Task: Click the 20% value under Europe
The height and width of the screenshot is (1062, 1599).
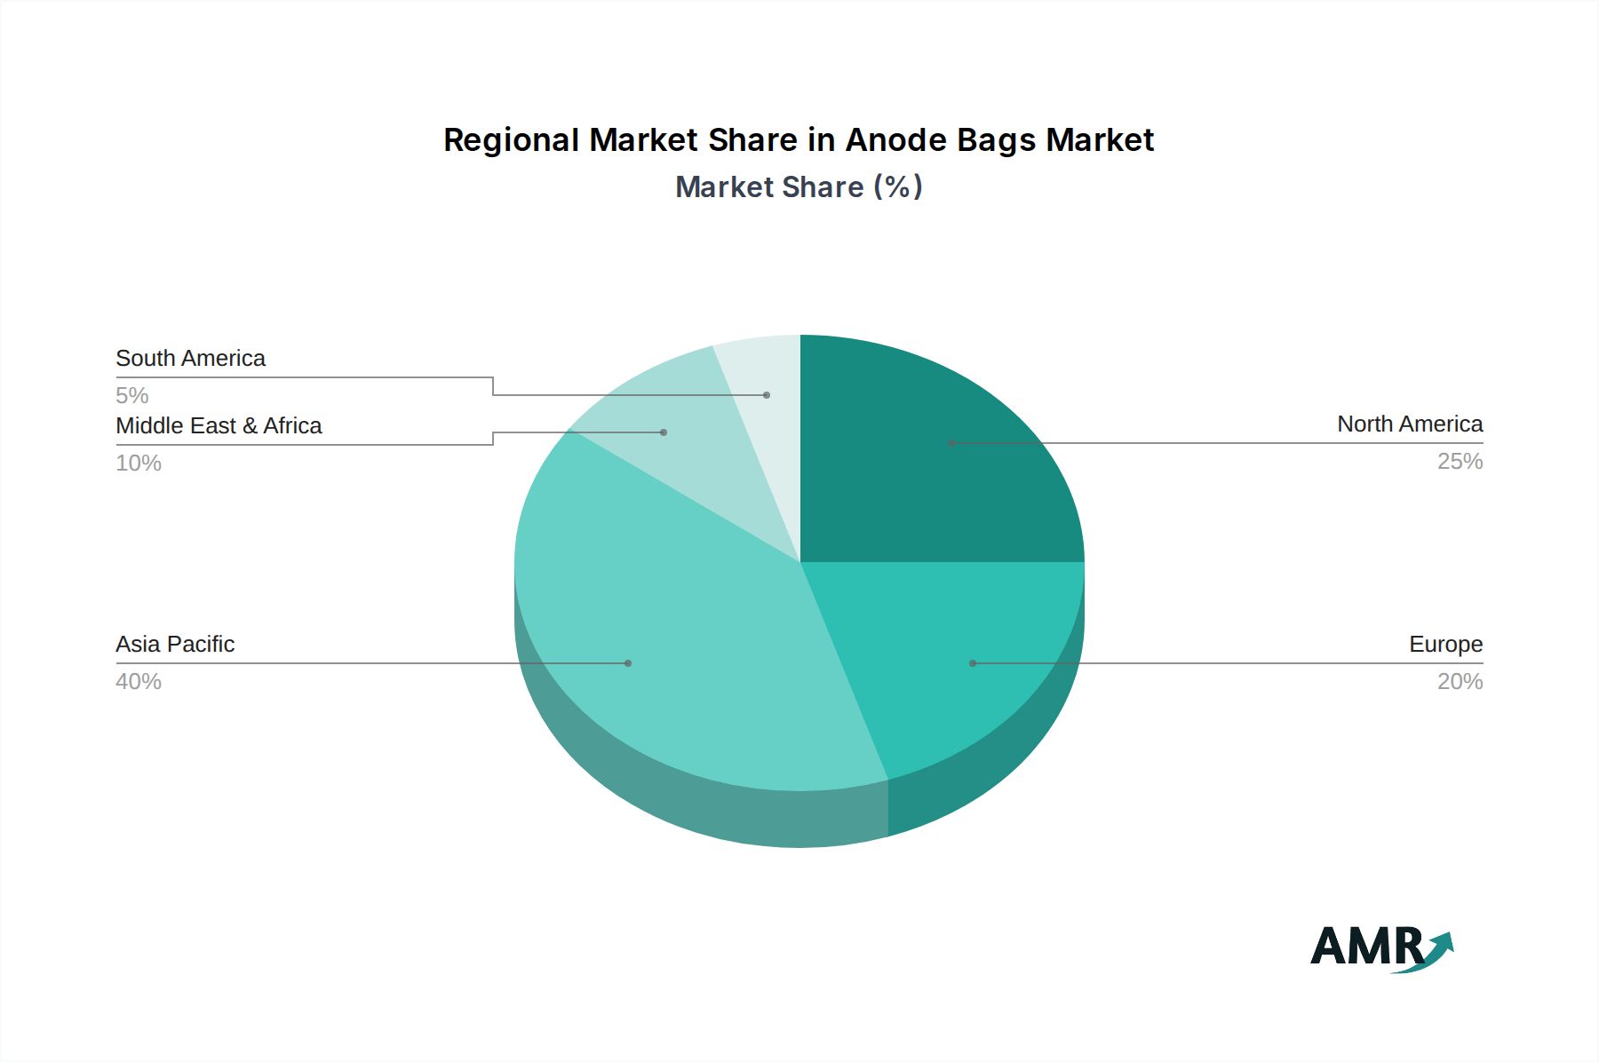Action: (x=1460, y=682)
